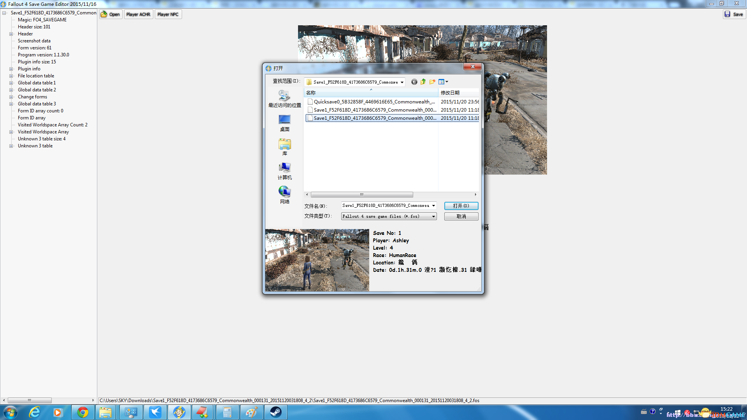Select Desktop shortcut (桌面) in dialog

(284, 123)
